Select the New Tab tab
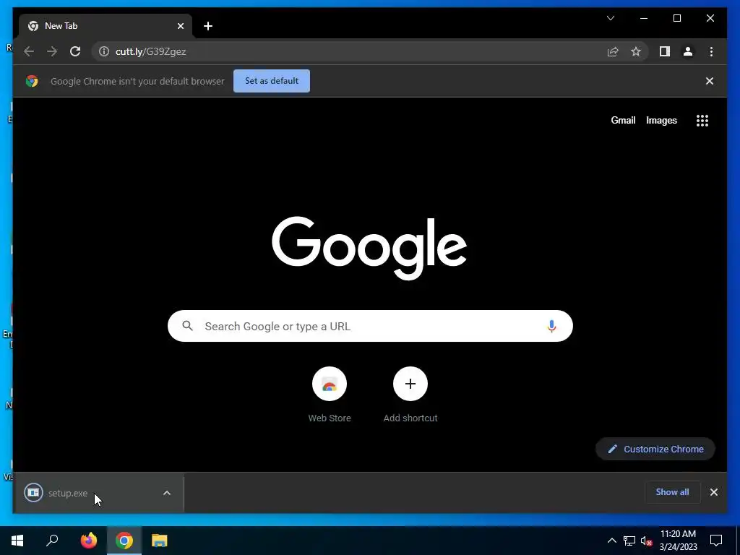740x555 pixels. 106,26
